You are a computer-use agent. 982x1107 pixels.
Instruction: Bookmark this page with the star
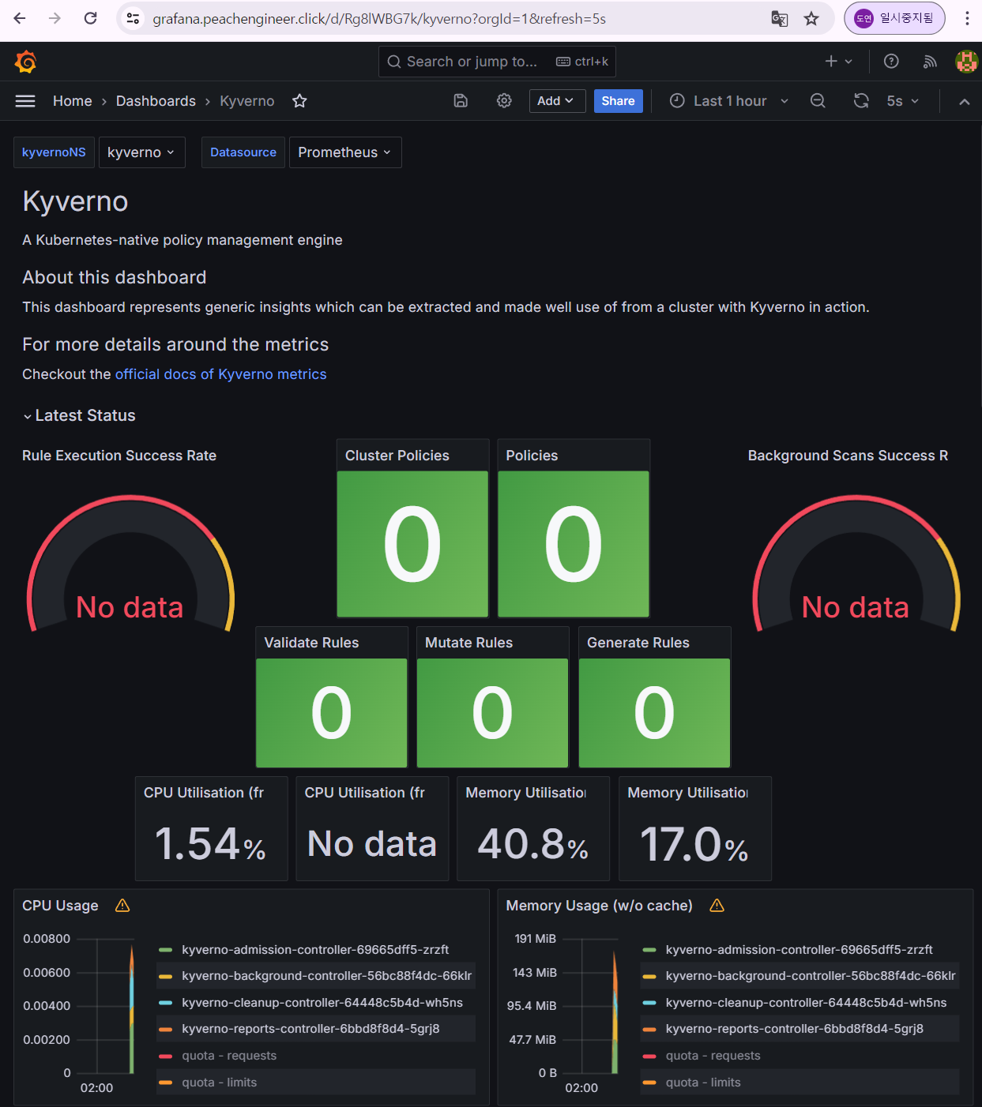[811, 18]
